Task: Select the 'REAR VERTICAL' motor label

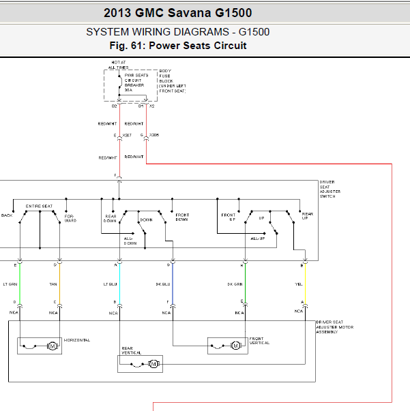Action: point(131,350)
